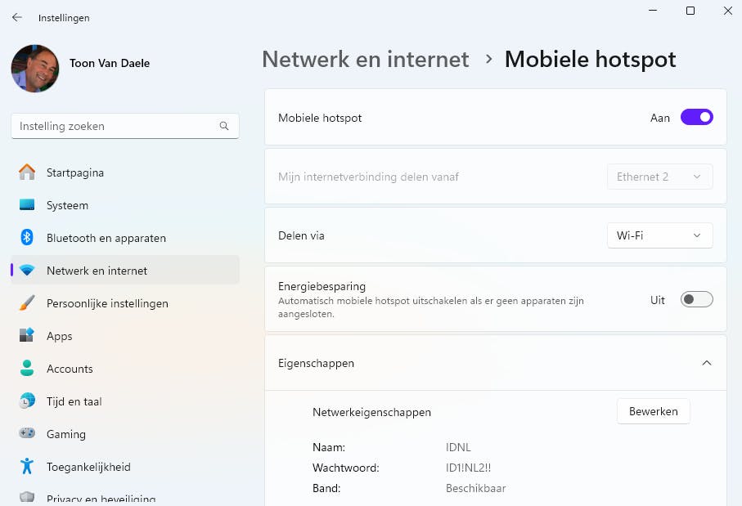Click the Bluetooth icon in sidebar

coord(27,238)
